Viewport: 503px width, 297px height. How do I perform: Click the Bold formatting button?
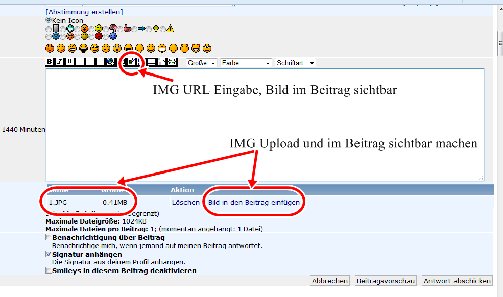[50, 62]
